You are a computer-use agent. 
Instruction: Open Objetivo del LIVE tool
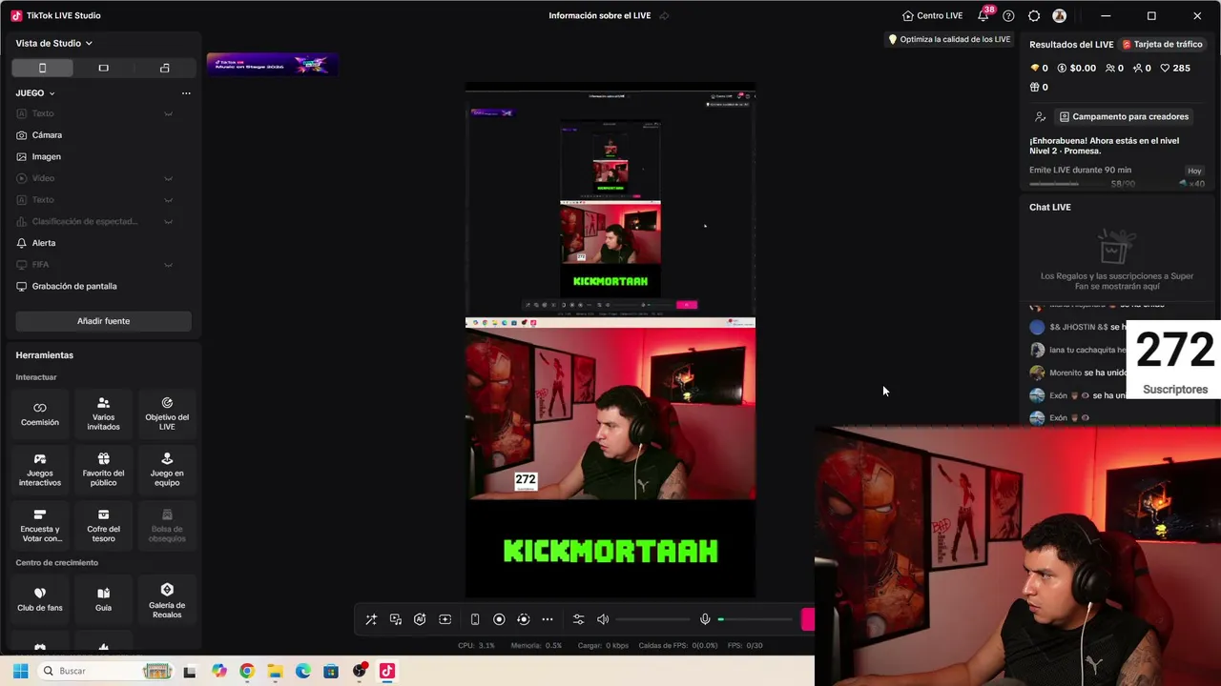pyautogui.click(x=167, y=414)
